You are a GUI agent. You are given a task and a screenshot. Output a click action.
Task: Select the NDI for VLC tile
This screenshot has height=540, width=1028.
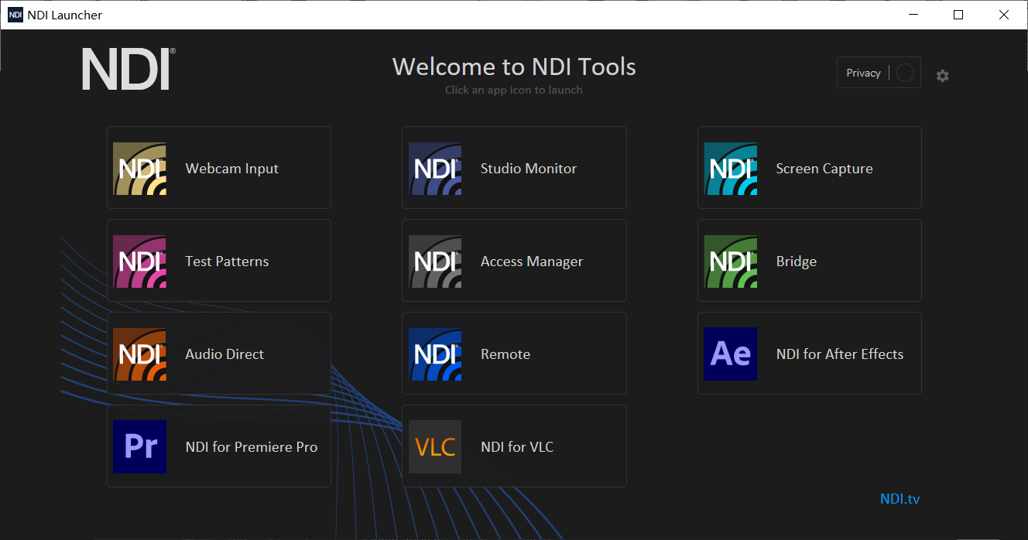[514, 446]
